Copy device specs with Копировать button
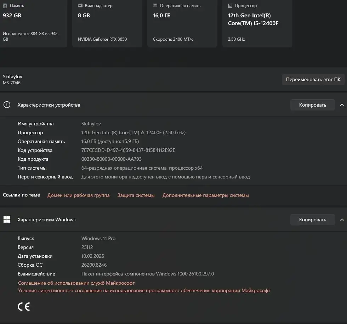The width and height of the screenshot is (347, 324). coord(312,105)
